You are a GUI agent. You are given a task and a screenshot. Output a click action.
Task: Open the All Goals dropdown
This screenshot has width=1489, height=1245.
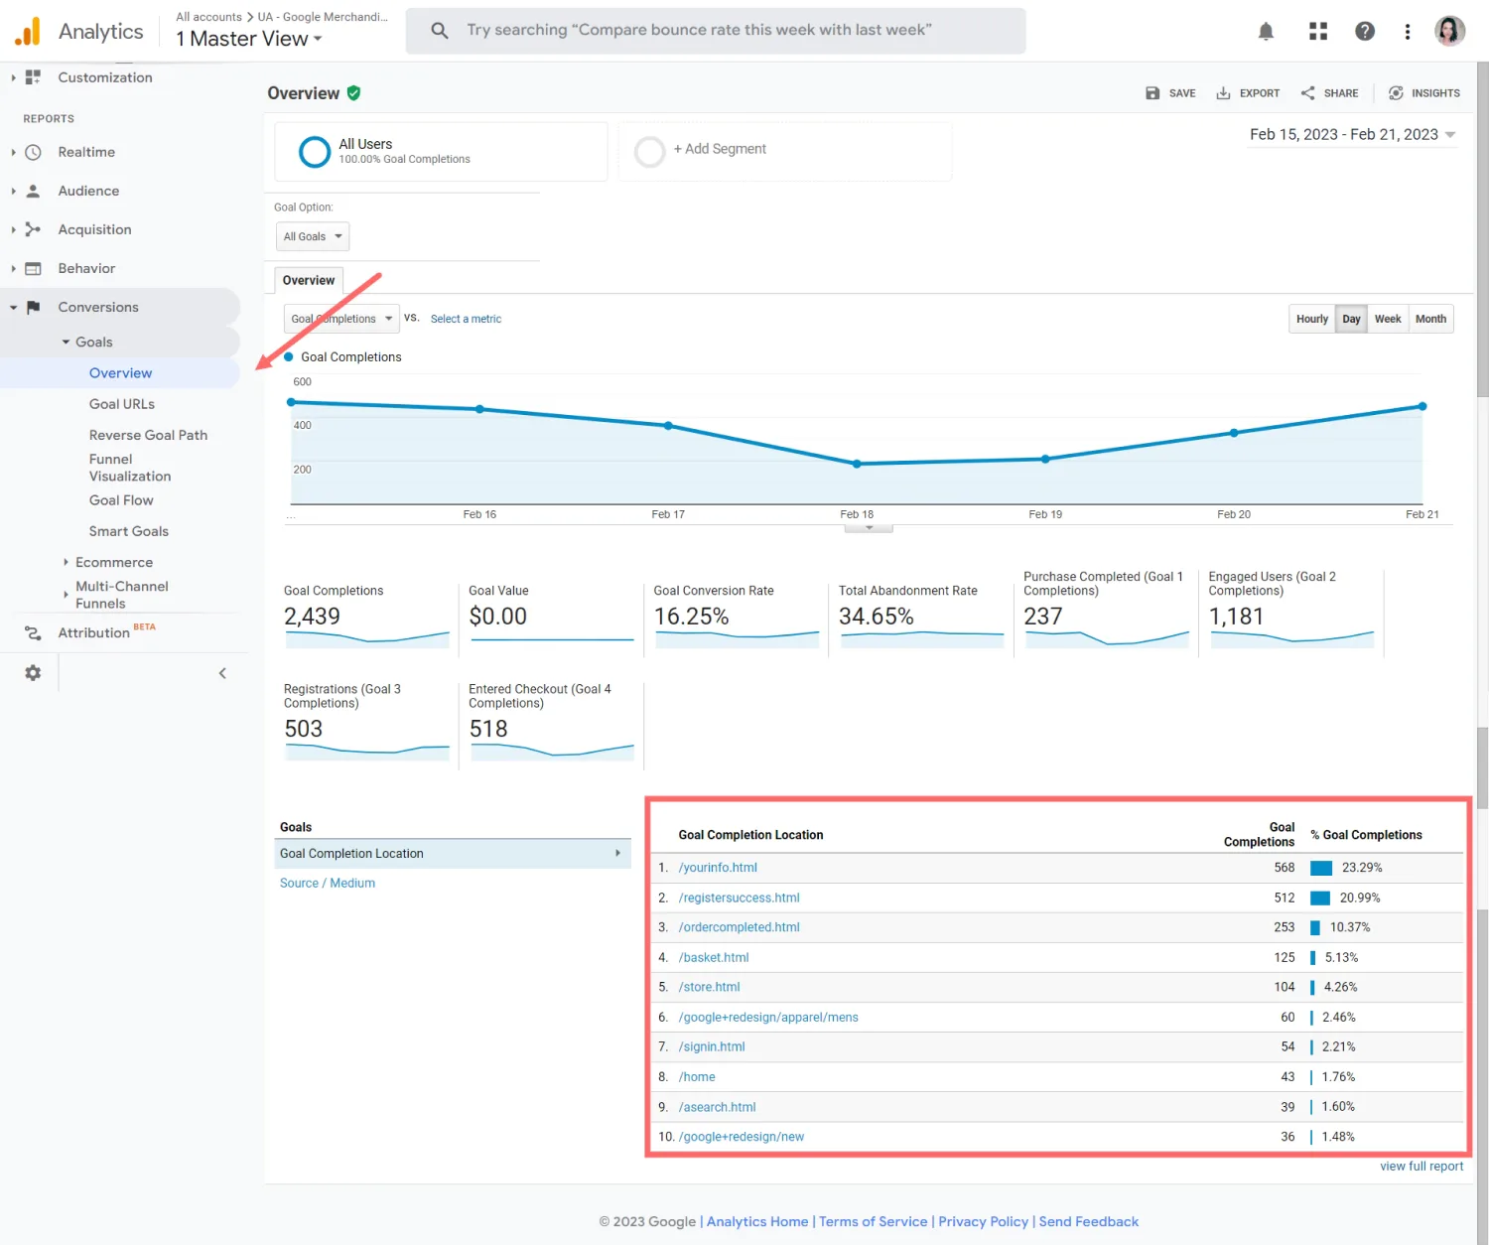pyautogui.click(x=312, y=236)
